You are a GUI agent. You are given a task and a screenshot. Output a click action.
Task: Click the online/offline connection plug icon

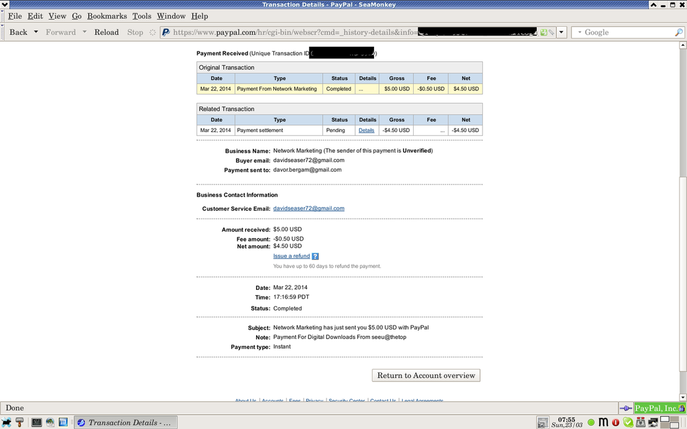click(x=626, y=409)
